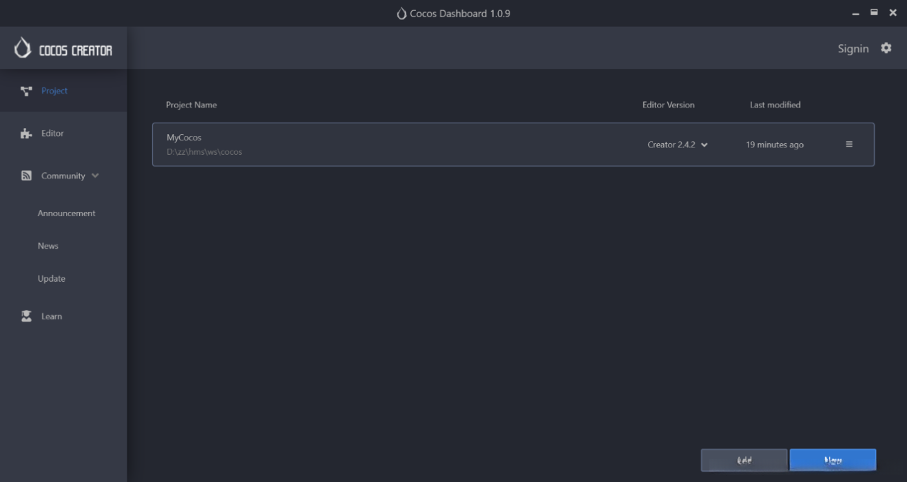Open the MyCocos project options menu icon

pyautogui.click(x=849, y=145)
